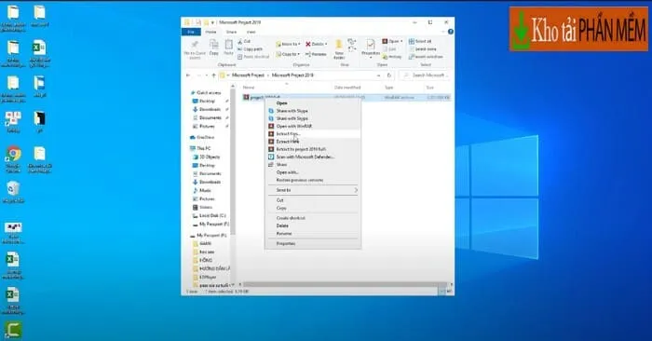
Task: Click Cut in the ribbon Clipboard group
Action: (x=244, y=42)
